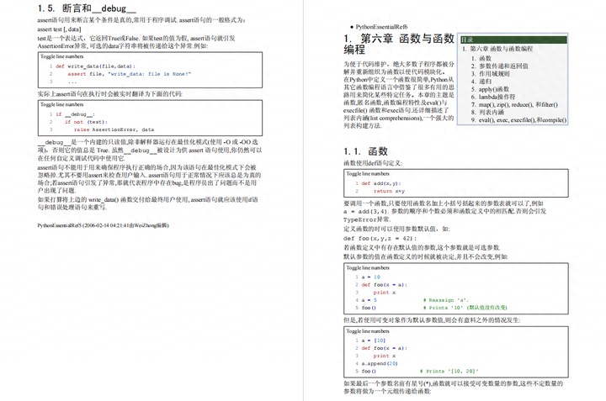Click the text def foo(x,y,z = 42):

[x=380, y=239]
